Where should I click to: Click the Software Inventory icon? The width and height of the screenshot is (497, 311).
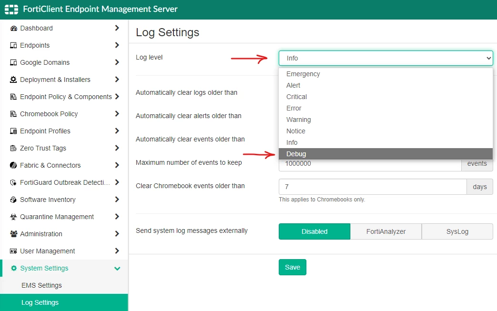13,200
